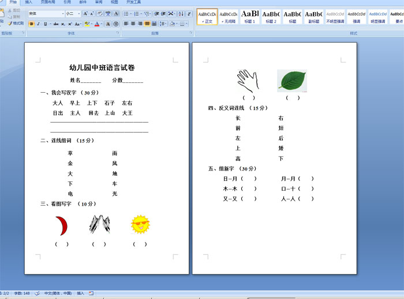
Task: Open highlight color dropdown arrow
Action: click(91, 24)
